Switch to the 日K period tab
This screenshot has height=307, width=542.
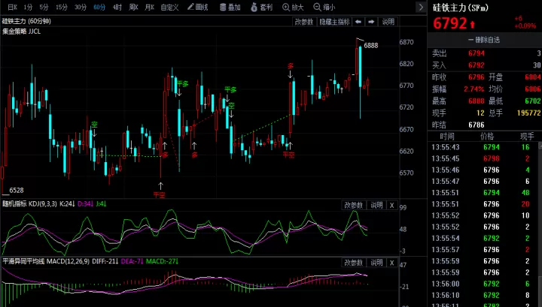[x=13, y=7]
